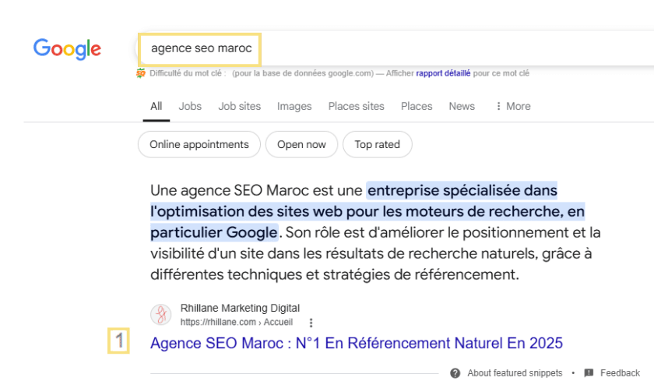654x381 pixels.
Task: Open the Agence SEO Maroc result title
Action: [356, 343]
